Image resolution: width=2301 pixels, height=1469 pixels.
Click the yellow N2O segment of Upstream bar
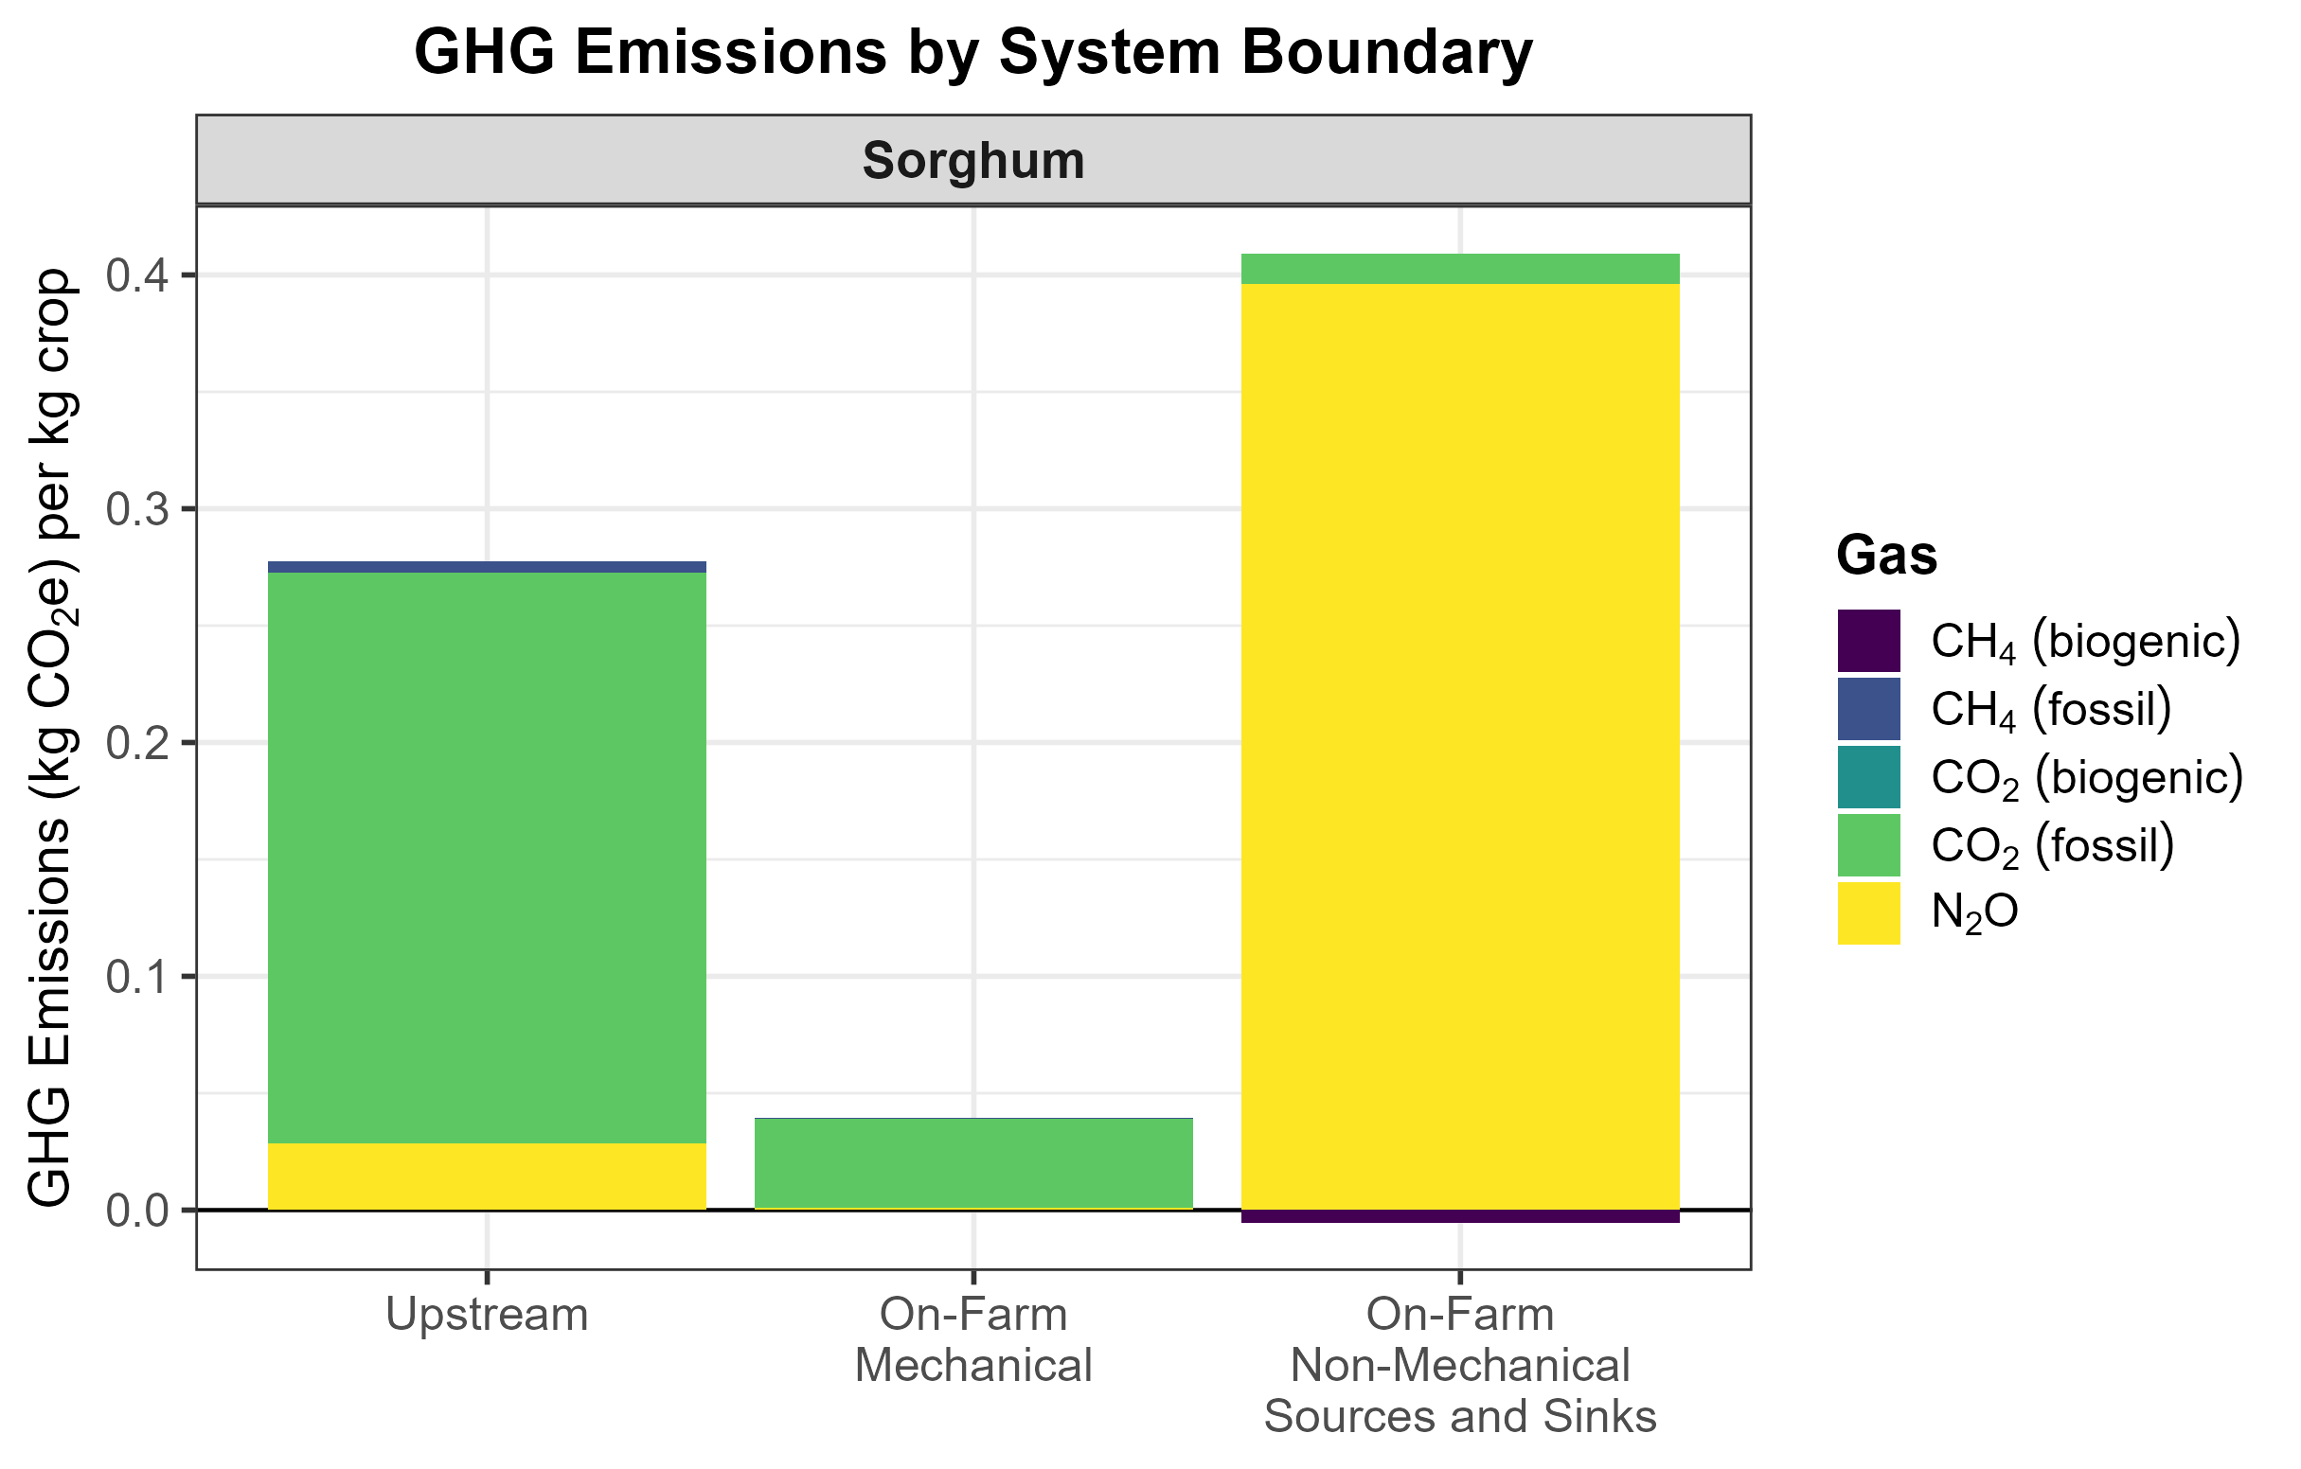pos(487,1176)
